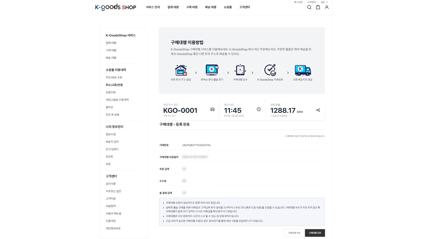Click the clock icon next to Korea time
The image size is (425, 239).
coord(259,110)
